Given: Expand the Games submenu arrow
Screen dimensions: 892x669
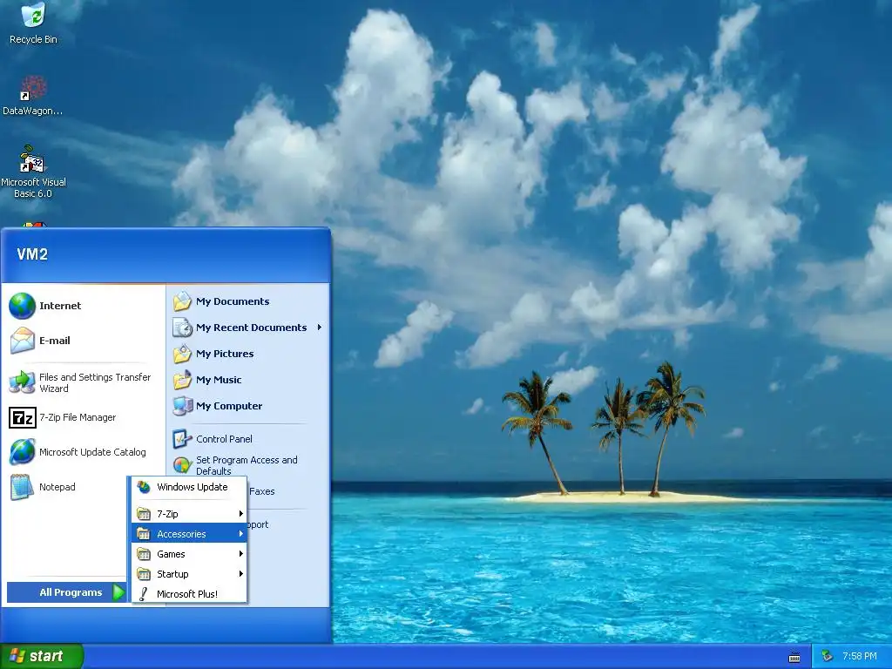Looking at the screenshot, I should pos(241,553).
